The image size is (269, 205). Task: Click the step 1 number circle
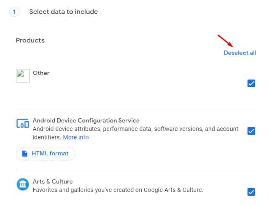[x=14, y=12]
